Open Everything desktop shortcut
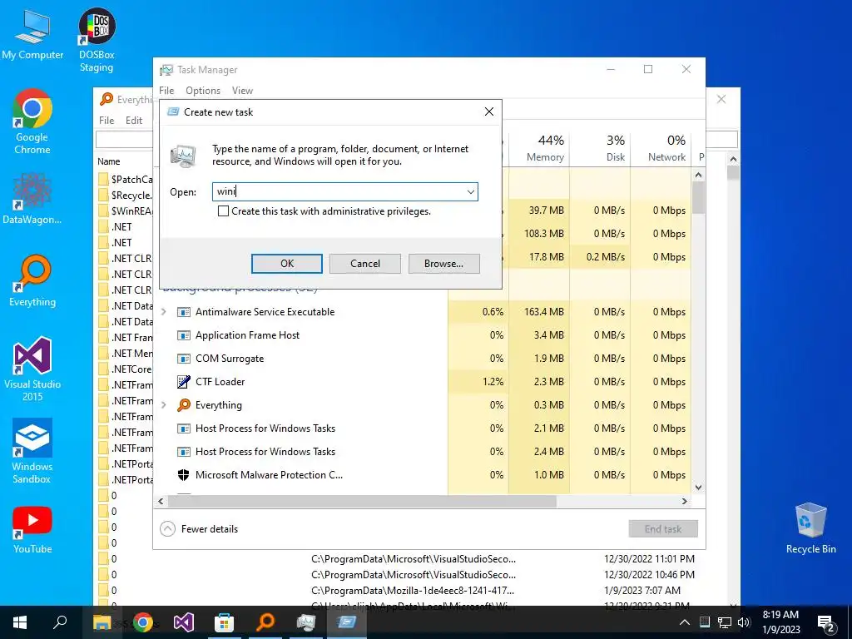Image resolution: width=852 pixels, height=639 pixels. pos(32,281)
